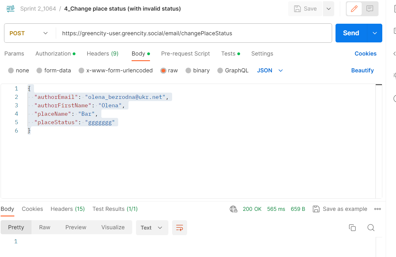Click the authorEmail value olena_bezrodna@ukr.net
The height and width of the screenshot is (257, 396).
coord(125,97)
